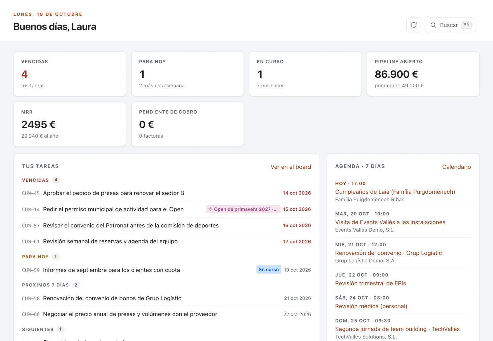Click the lightning icon in Open de primavera tag
This screenshot has width=493, height=341.
pos(210,209)
